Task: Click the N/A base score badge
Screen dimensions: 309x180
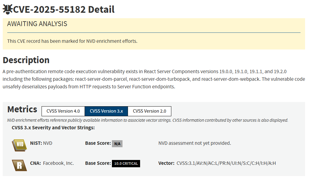Action: click(117, 144)
